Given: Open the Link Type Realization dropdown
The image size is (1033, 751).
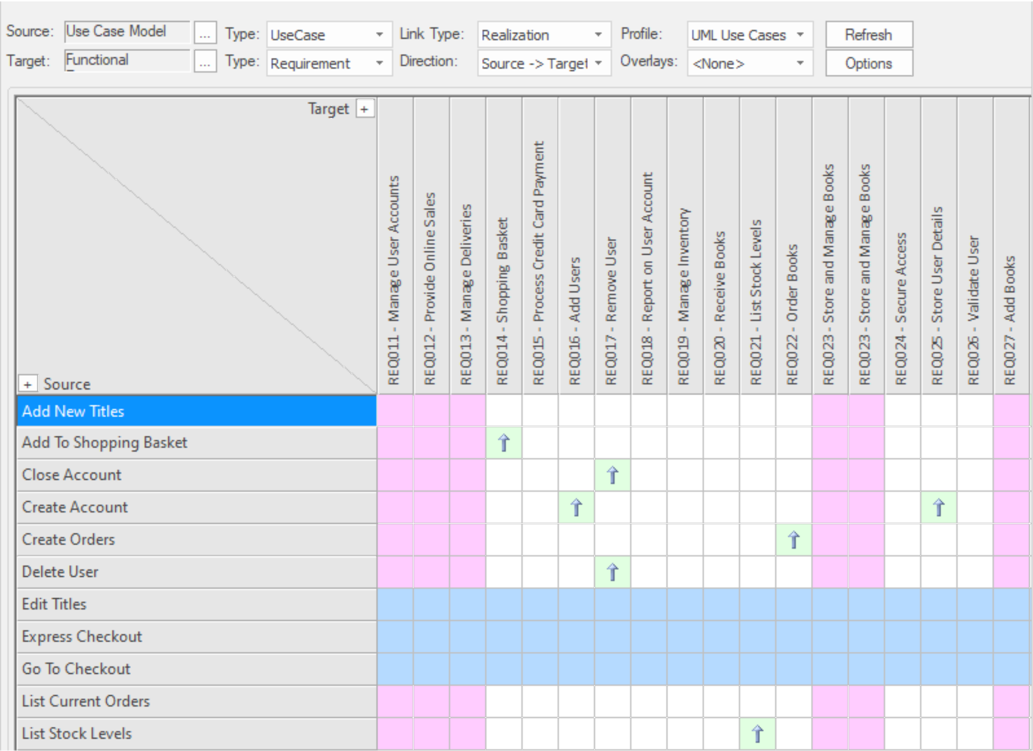Looking at the screenshot, I should [x=597, y=35].
